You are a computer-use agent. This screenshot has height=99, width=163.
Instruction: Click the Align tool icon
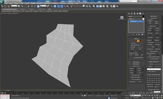point(90,6)
